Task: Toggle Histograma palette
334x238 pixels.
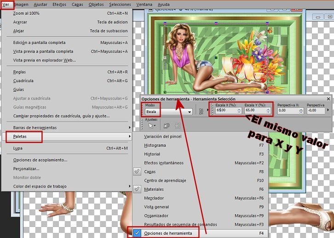Action: pos(200,145)
